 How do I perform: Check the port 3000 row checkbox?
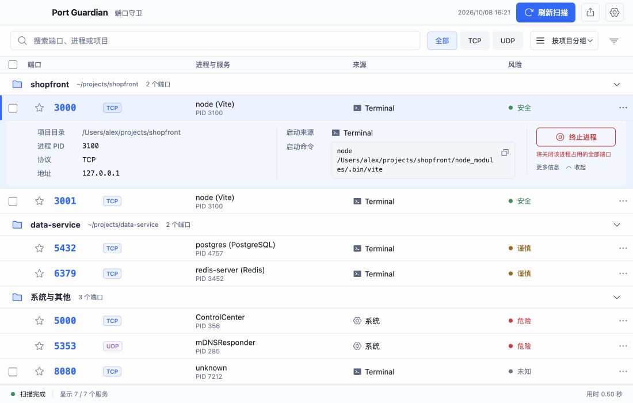(13, 108)
